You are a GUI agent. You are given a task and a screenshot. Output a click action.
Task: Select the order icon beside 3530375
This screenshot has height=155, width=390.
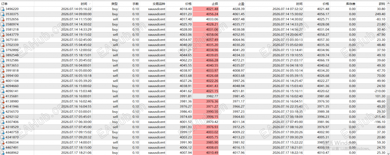[3, 14]
